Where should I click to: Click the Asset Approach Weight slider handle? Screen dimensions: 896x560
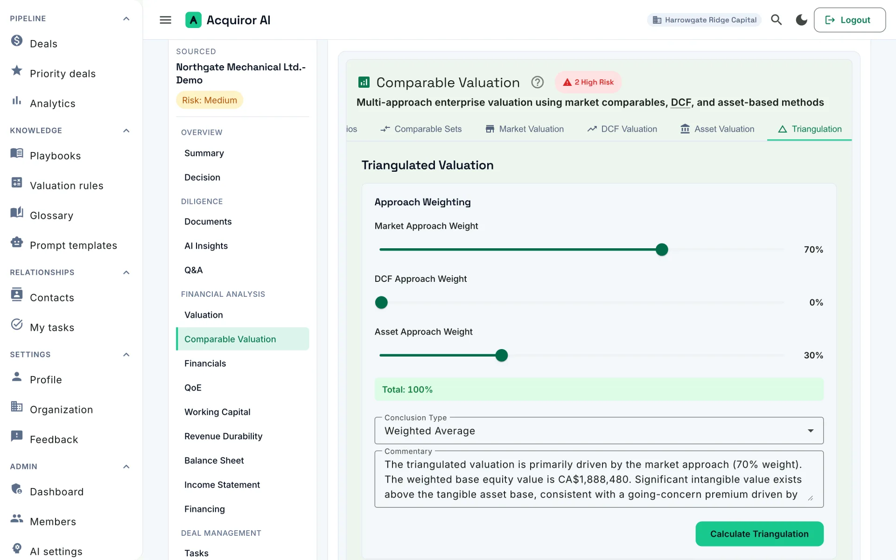(x=502, y=356)
